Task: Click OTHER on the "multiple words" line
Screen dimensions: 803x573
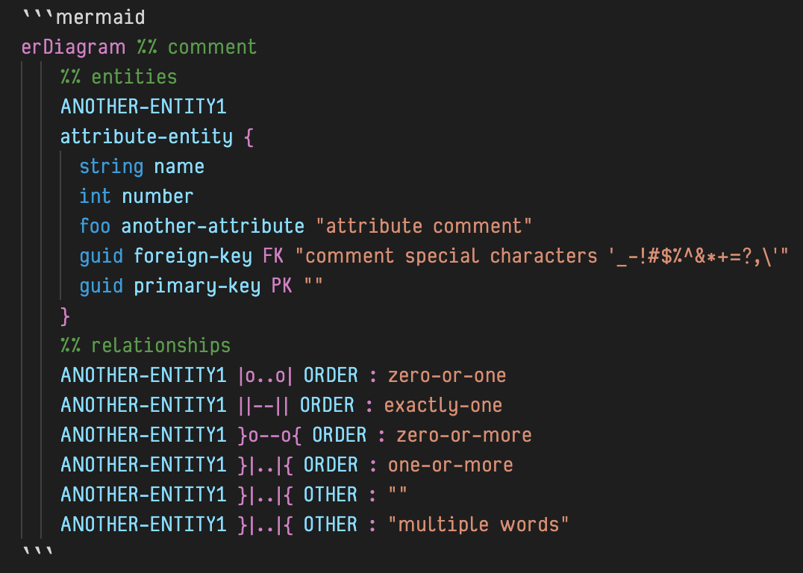Action: tap(331, 525)
